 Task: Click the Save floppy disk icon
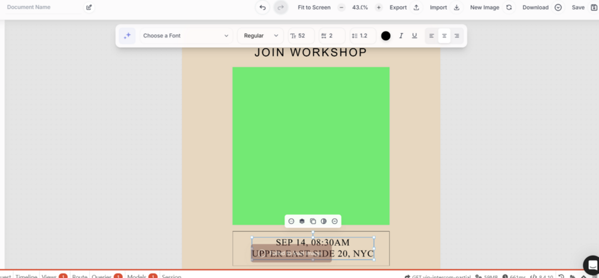click(x=593, y=7)
